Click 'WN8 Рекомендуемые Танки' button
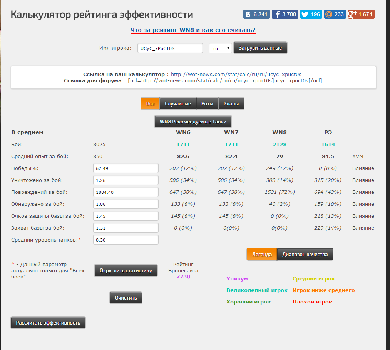Screen dimensions: 390x350 [193, 122]
